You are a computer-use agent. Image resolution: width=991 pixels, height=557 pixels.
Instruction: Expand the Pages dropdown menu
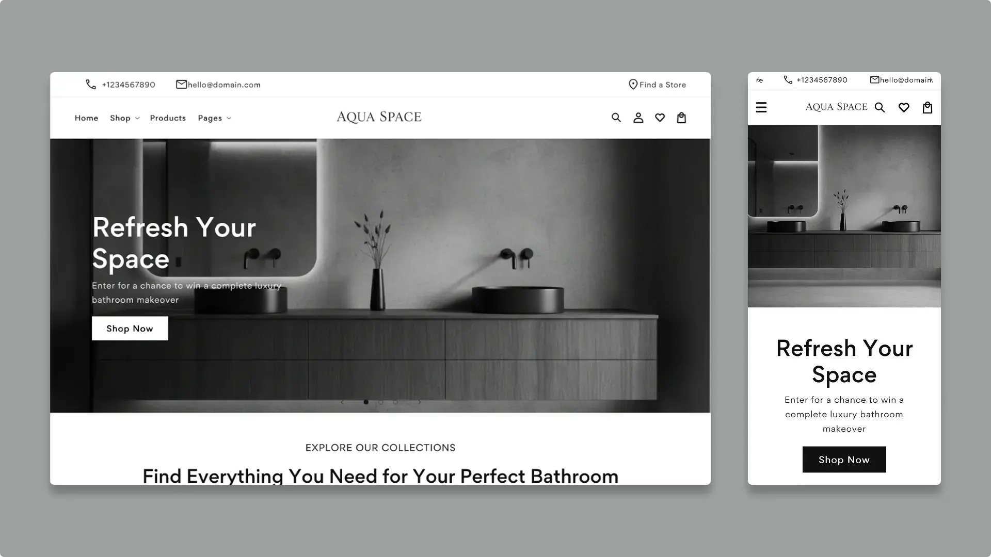(x=214, y=118)
